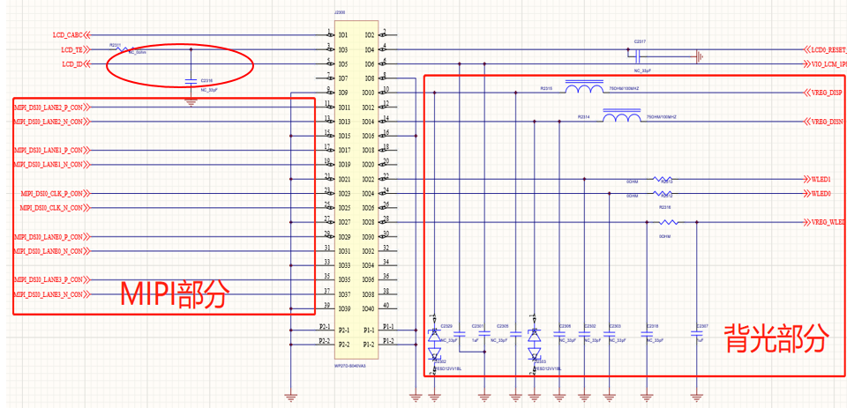Click the NC_33pF value under C2316
The height and width of the screenshot is (408, 847).
(208, 90)
